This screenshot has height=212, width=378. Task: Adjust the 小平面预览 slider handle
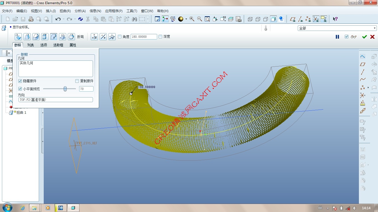pyautogui.click(x=65, y=89)
